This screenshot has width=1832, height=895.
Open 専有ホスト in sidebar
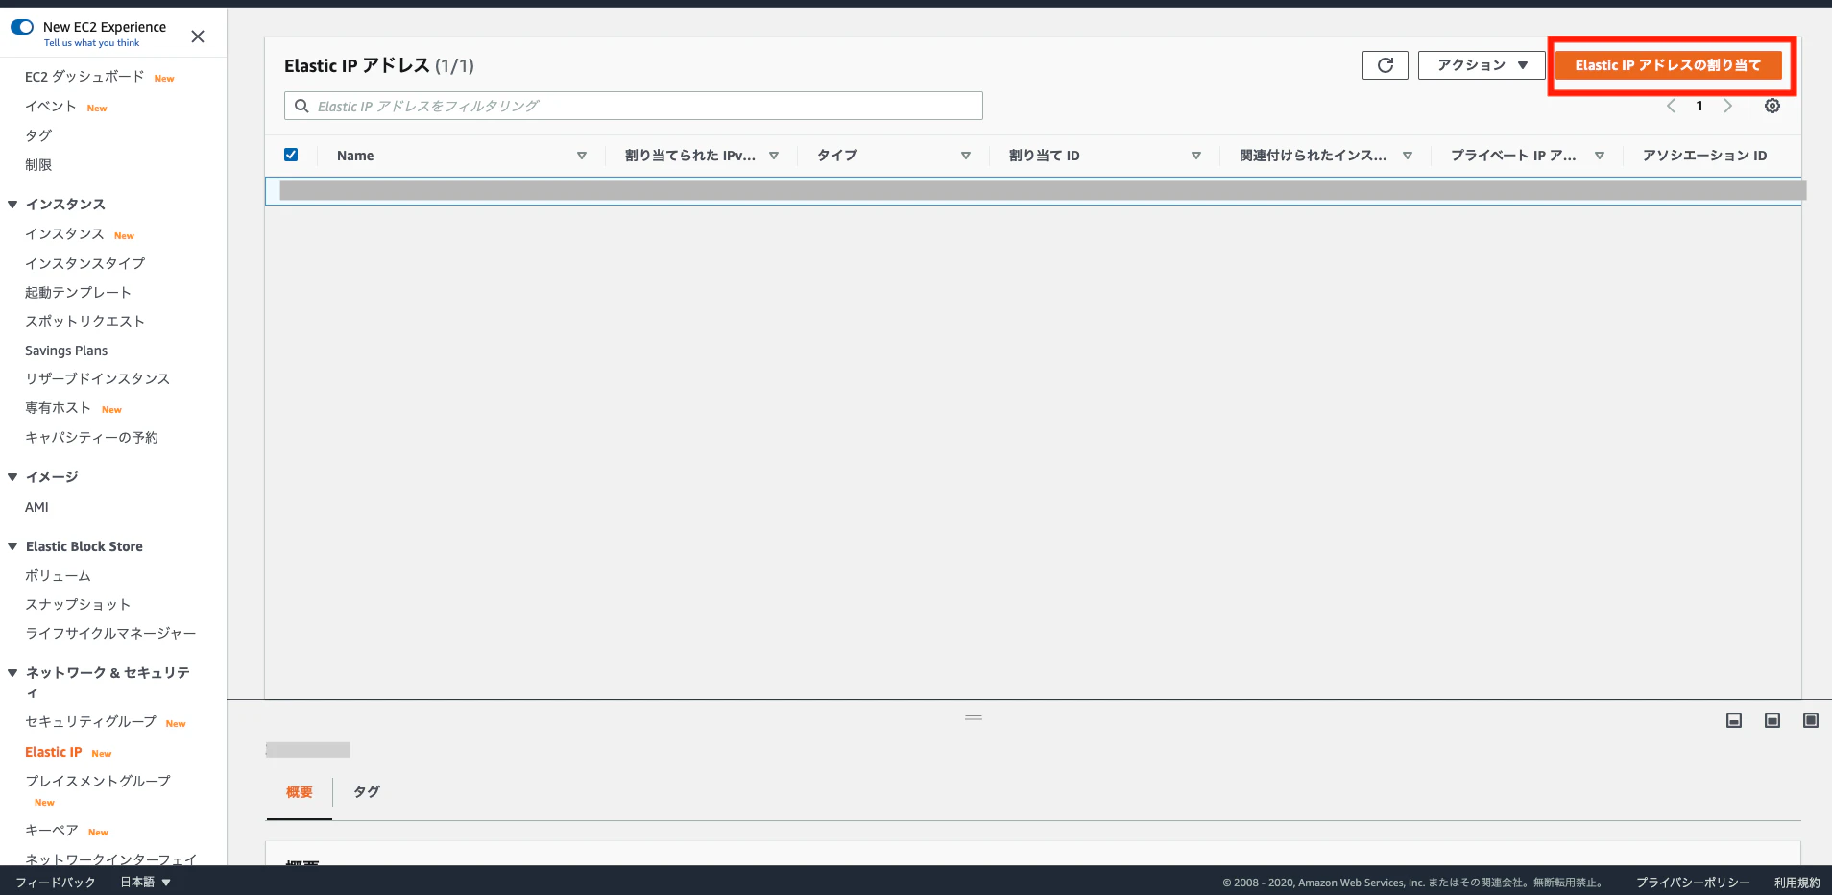58,408
